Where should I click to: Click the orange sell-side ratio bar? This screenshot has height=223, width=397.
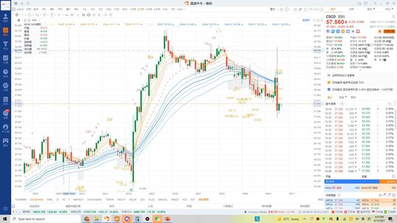coord(388,181)
